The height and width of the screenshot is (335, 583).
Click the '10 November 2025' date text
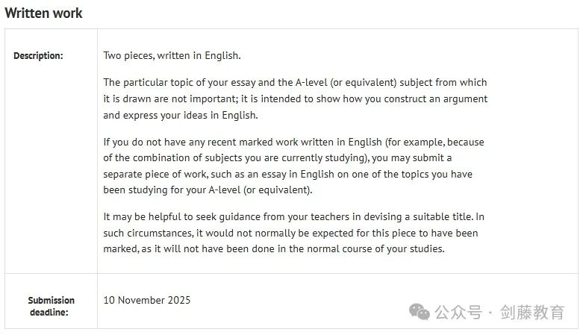[x=147, y=300]
